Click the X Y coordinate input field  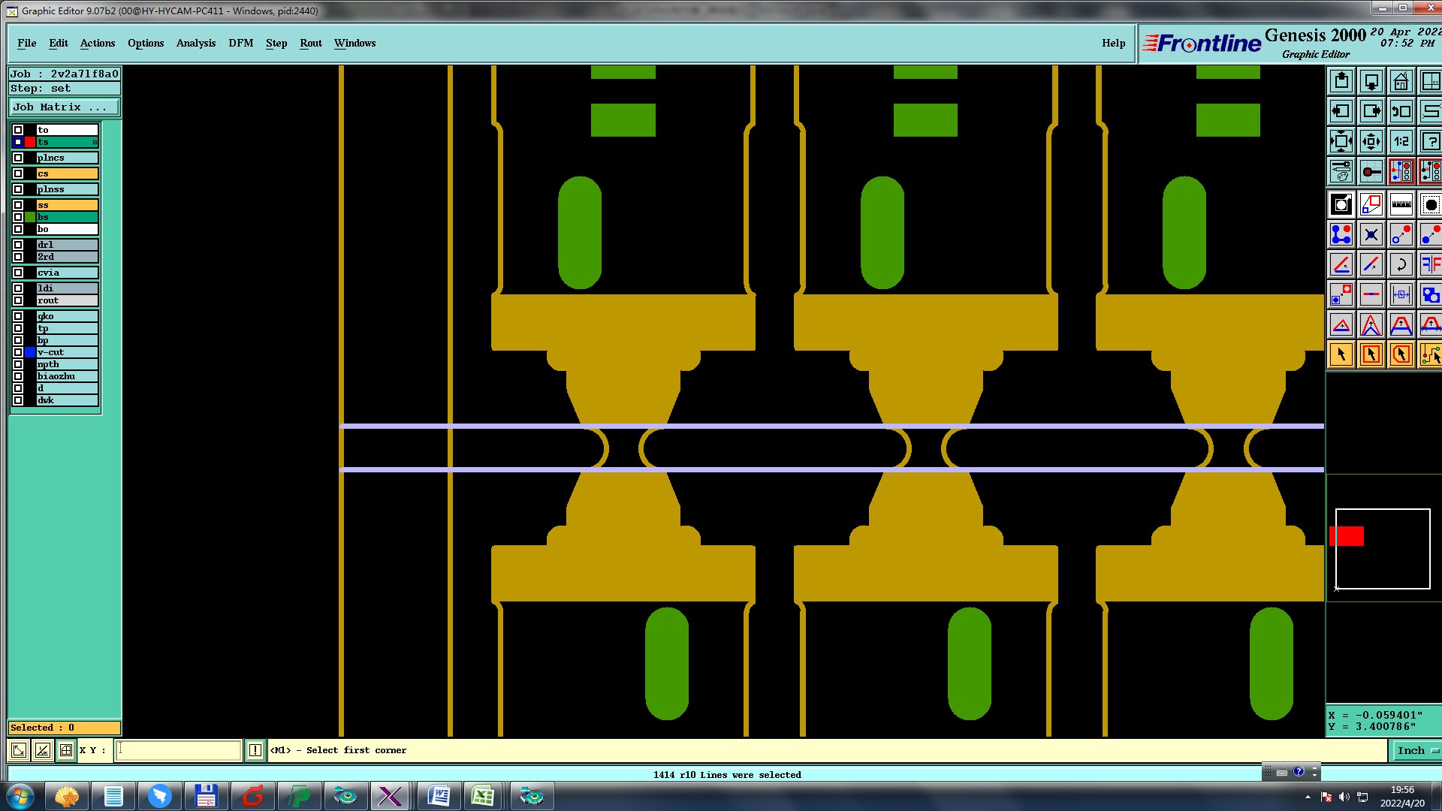click(x=178, y=750)
